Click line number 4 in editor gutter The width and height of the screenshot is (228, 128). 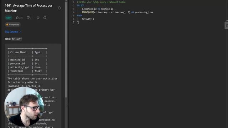(74, 12)
